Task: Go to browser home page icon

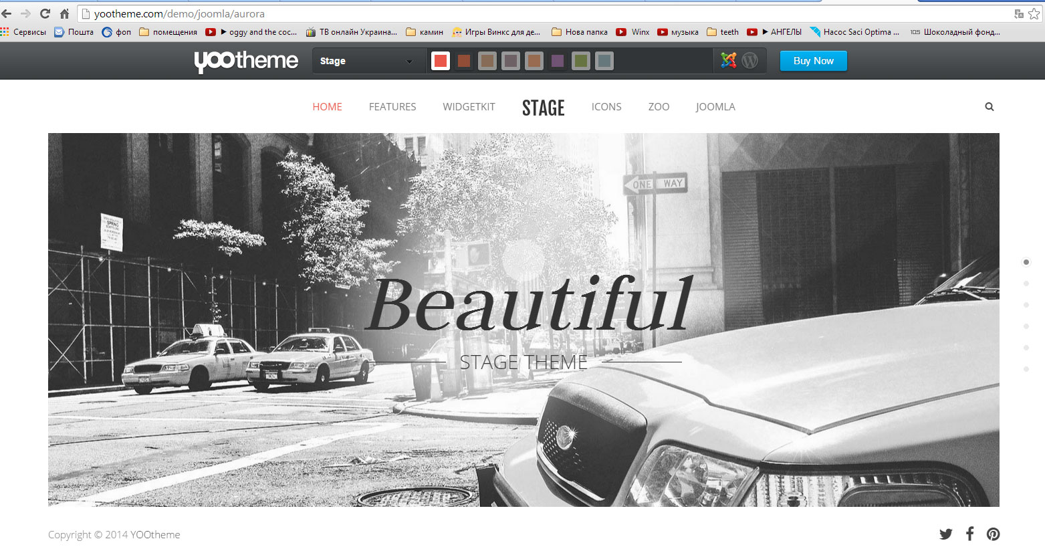Action: click(65, 13)
